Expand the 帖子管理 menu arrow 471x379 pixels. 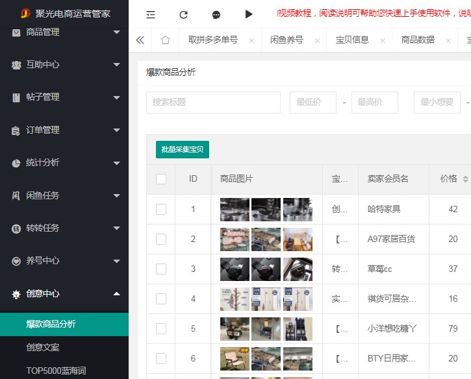coord(116,97)
